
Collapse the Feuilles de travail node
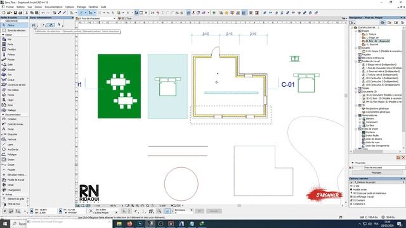(356, 61)
